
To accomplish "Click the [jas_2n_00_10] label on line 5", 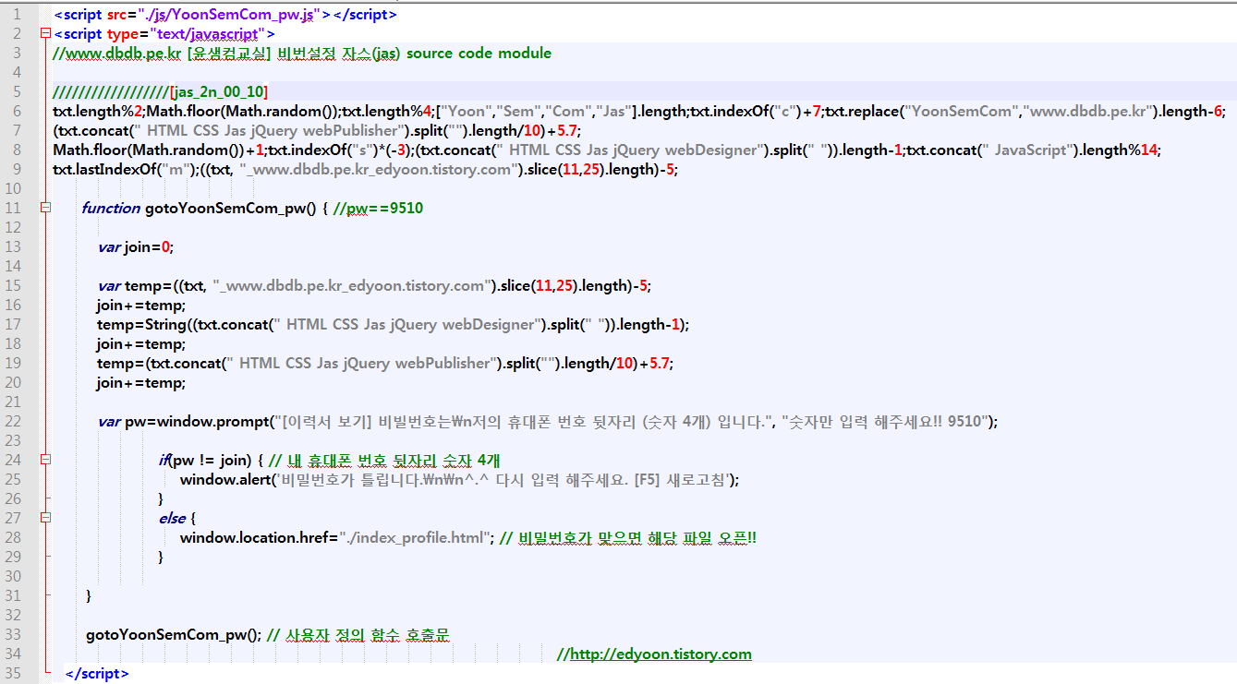I will click(x=219, y=92).
